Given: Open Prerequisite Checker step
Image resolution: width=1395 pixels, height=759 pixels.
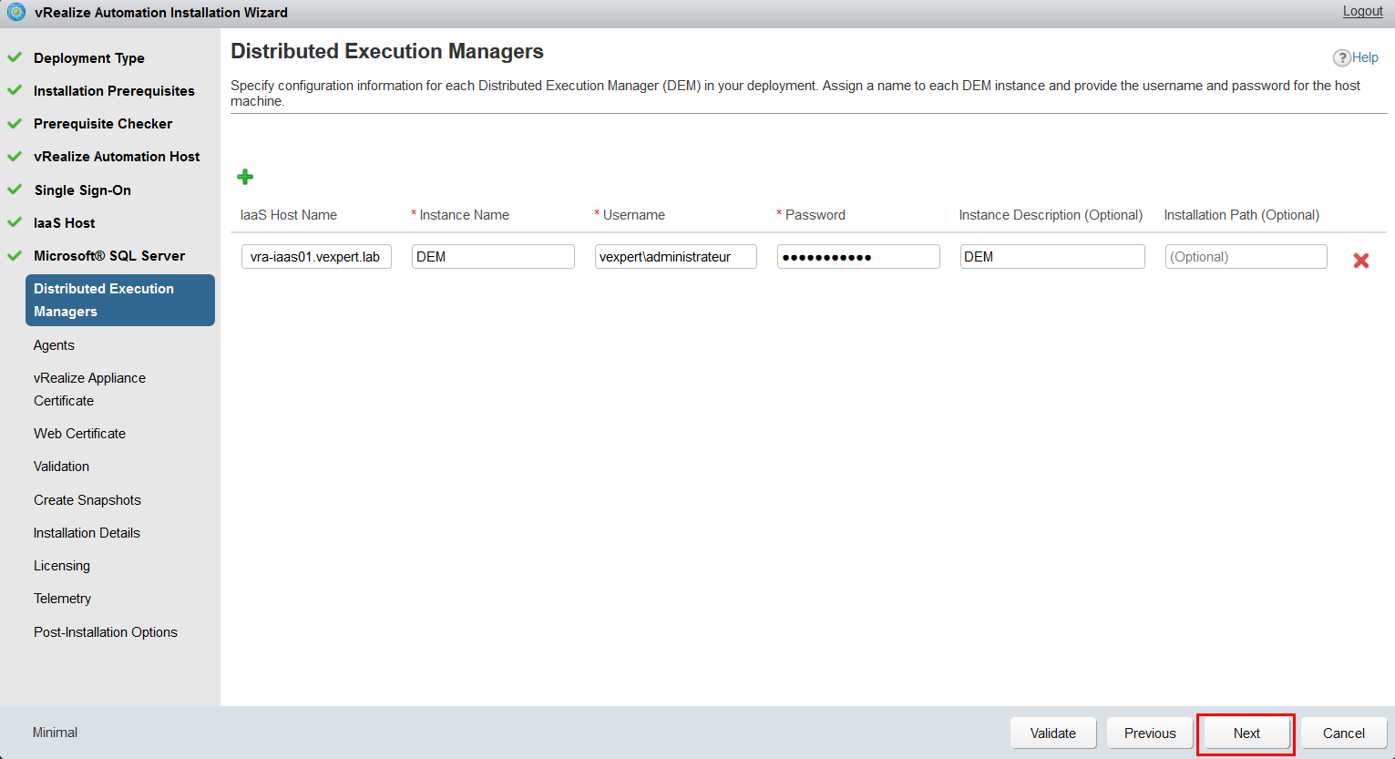Looking at the screenshot, I should click(103, 124).
